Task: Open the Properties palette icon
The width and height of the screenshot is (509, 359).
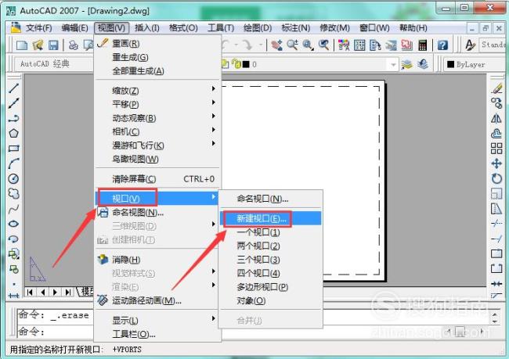Action: coord(344,45)
